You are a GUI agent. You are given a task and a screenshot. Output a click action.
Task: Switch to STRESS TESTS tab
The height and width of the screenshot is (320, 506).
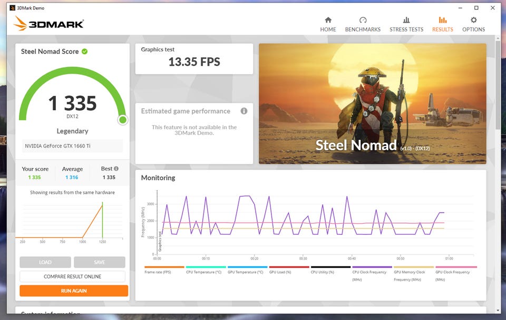pos(406,25)
